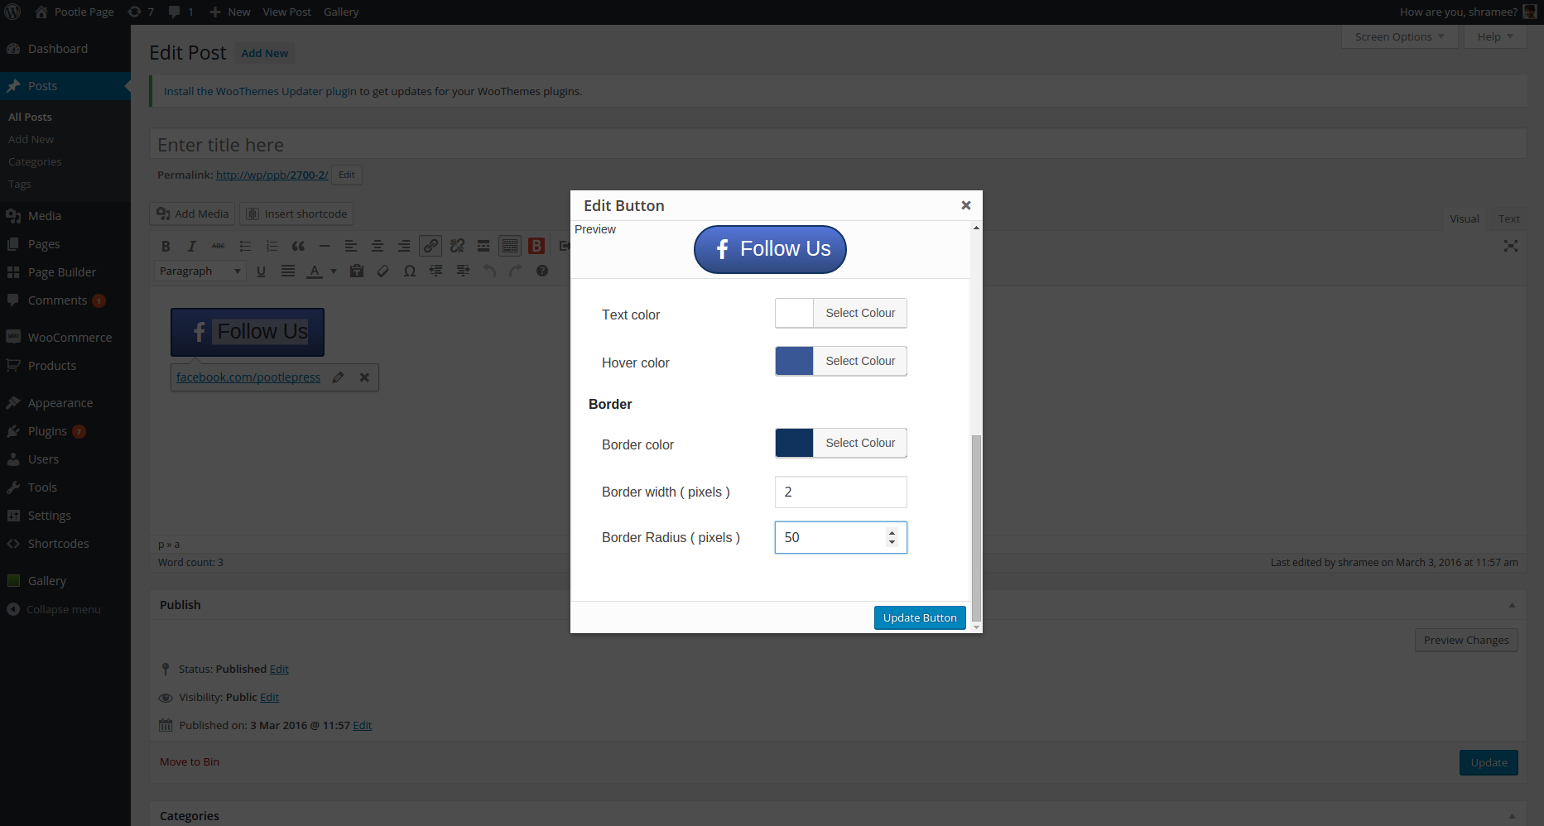Insert a bulleted list

(x=245, y=246)
